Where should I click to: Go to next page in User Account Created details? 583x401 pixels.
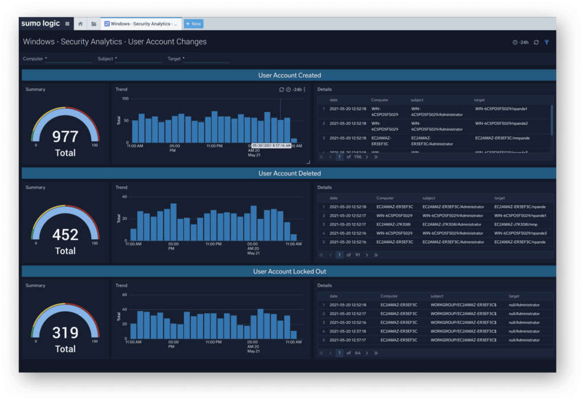[x=367, y=157]
